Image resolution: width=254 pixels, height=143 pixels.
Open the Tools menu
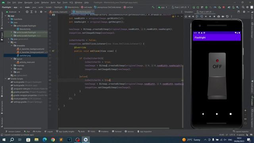click(x=65, y=3)
